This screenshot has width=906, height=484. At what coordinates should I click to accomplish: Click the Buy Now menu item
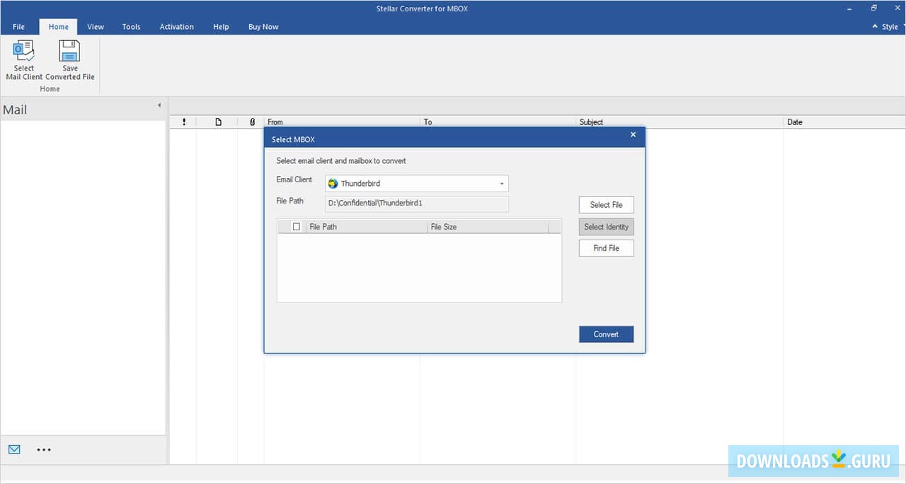click(263, 26)
